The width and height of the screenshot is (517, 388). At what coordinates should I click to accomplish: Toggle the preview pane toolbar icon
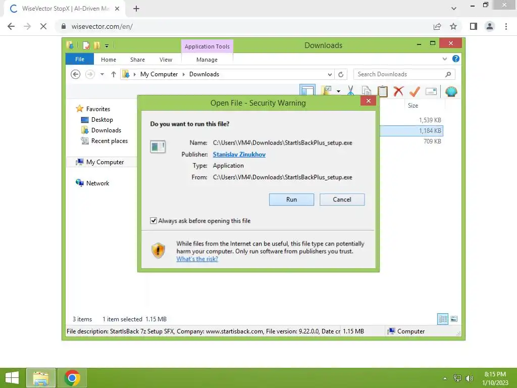click(x=307, y=91)
